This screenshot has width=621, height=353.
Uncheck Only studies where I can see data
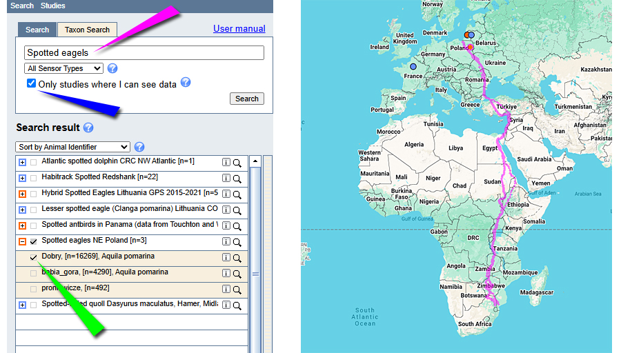(31, 83)
